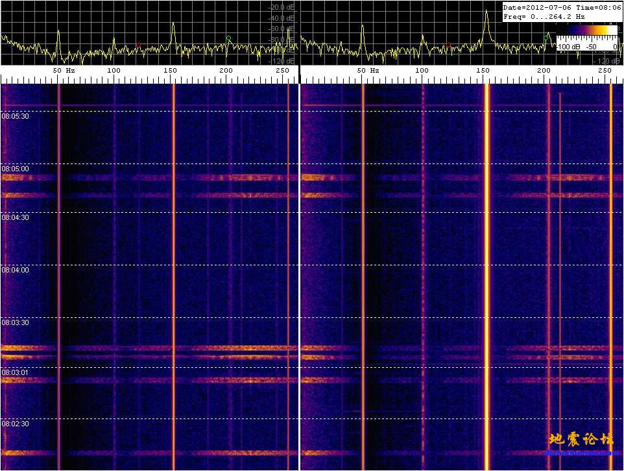Click the -120 dB label on left plot

coord(282,61)
